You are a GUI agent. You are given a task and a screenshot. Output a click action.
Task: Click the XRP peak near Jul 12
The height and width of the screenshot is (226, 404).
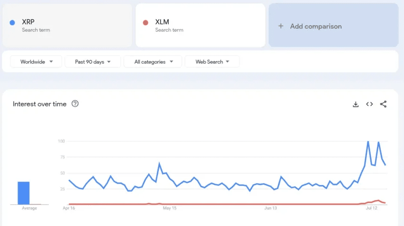click(368, 141)
